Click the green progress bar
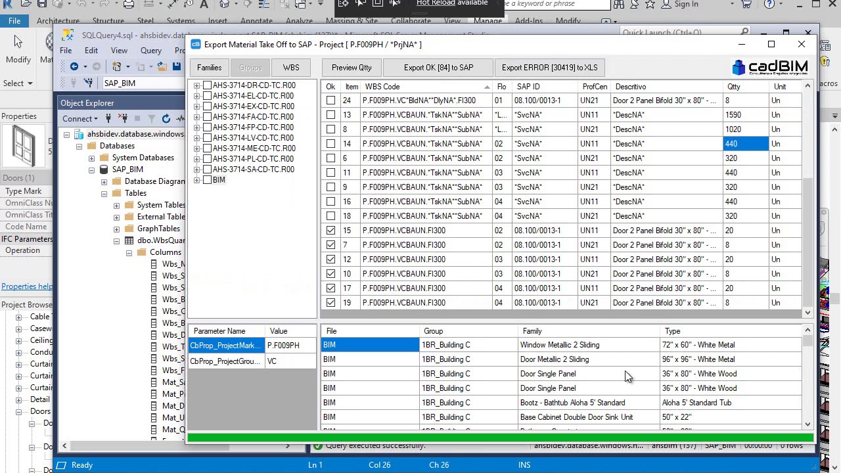Screen dimensions: 841x473 click(500, 438)
